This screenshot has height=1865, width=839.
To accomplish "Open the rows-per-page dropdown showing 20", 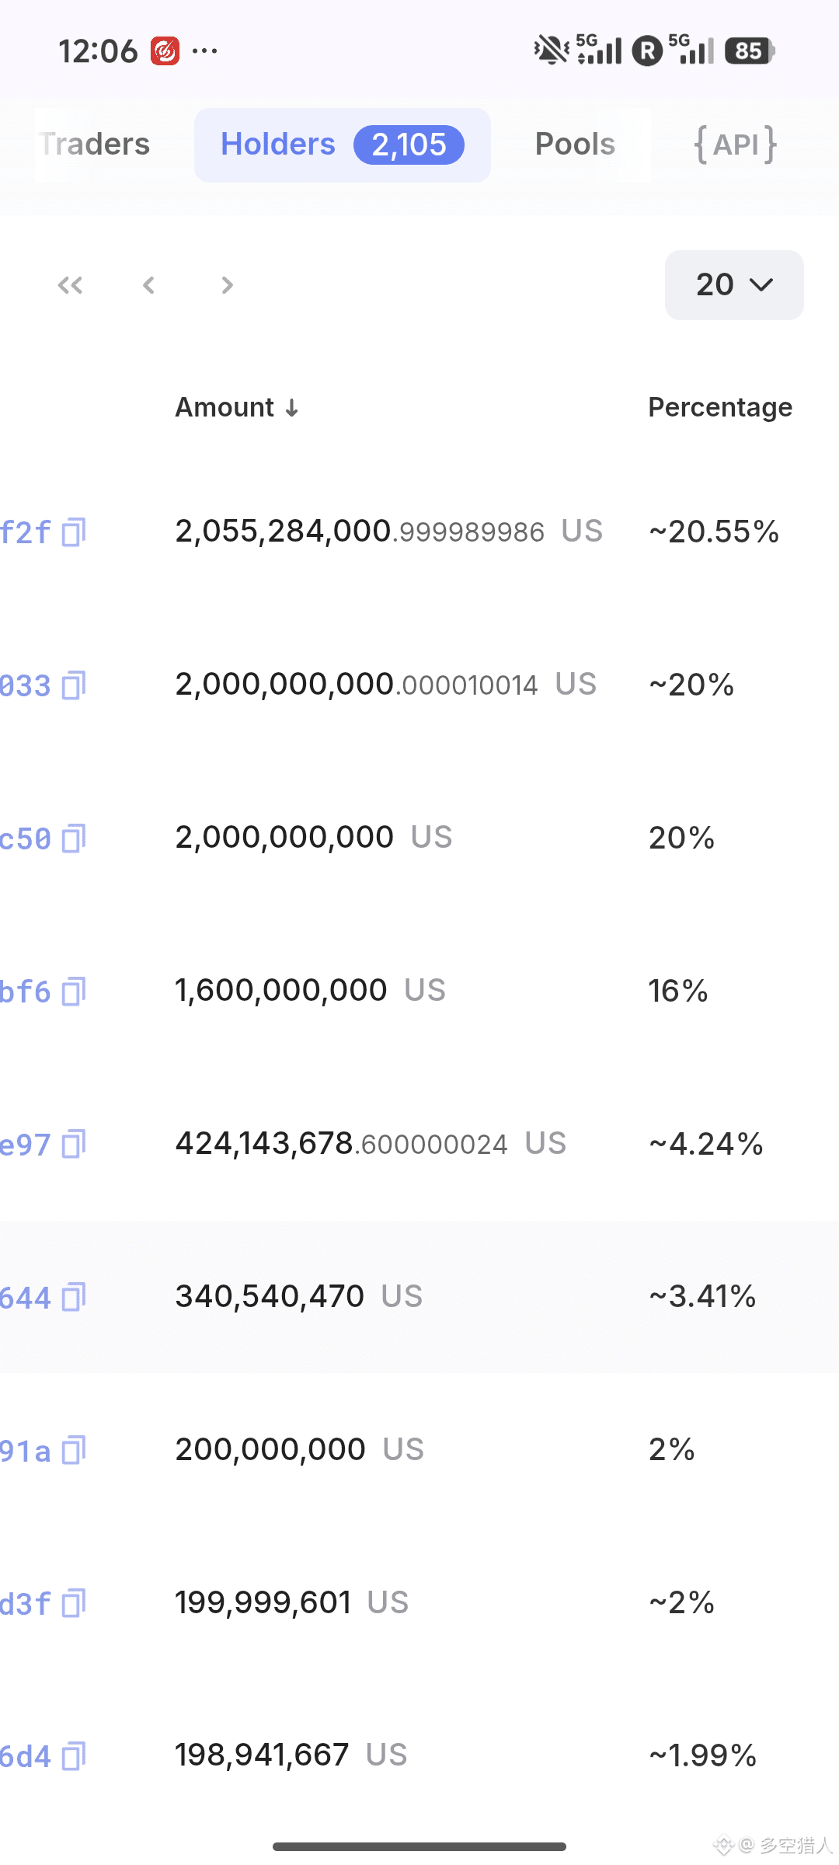I will pyautogui.click(x=733, y=285).
